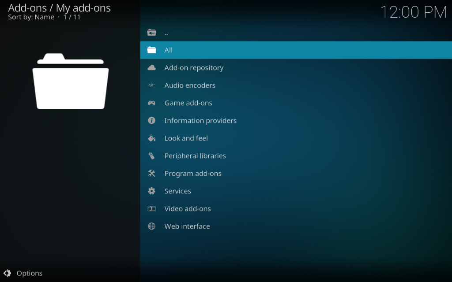The height and width of the screenshot is (282, 452).
Task: Open the Look and feel category
Action: [186, 138]
